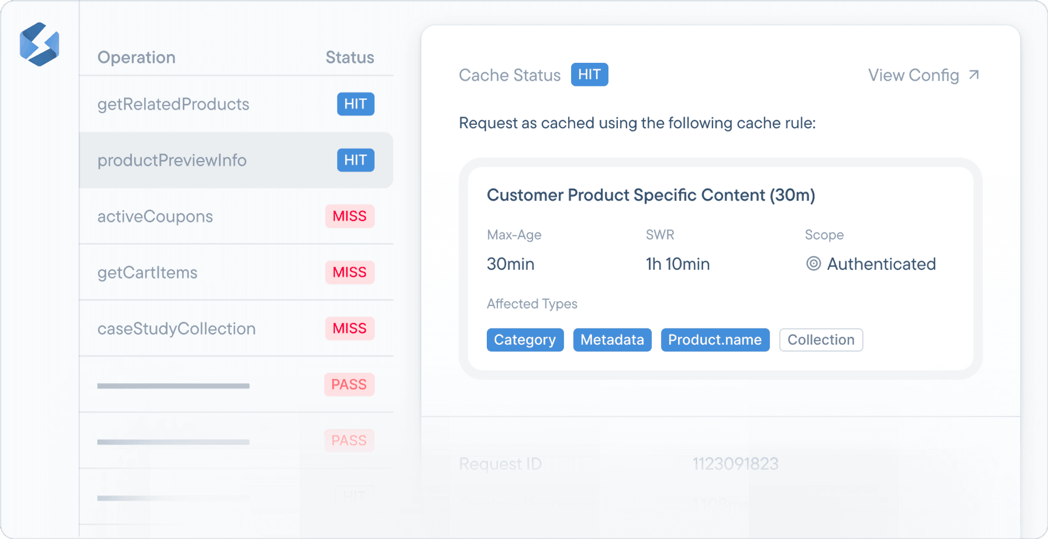Sort by the Status column header
1048x539 pixels.
(350, 57)
